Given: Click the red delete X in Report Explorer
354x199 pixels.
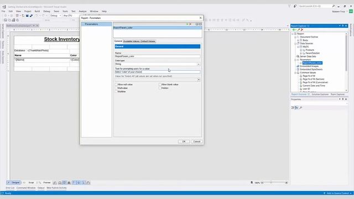Looking at the screenshot, I should (x=302, y=30).
